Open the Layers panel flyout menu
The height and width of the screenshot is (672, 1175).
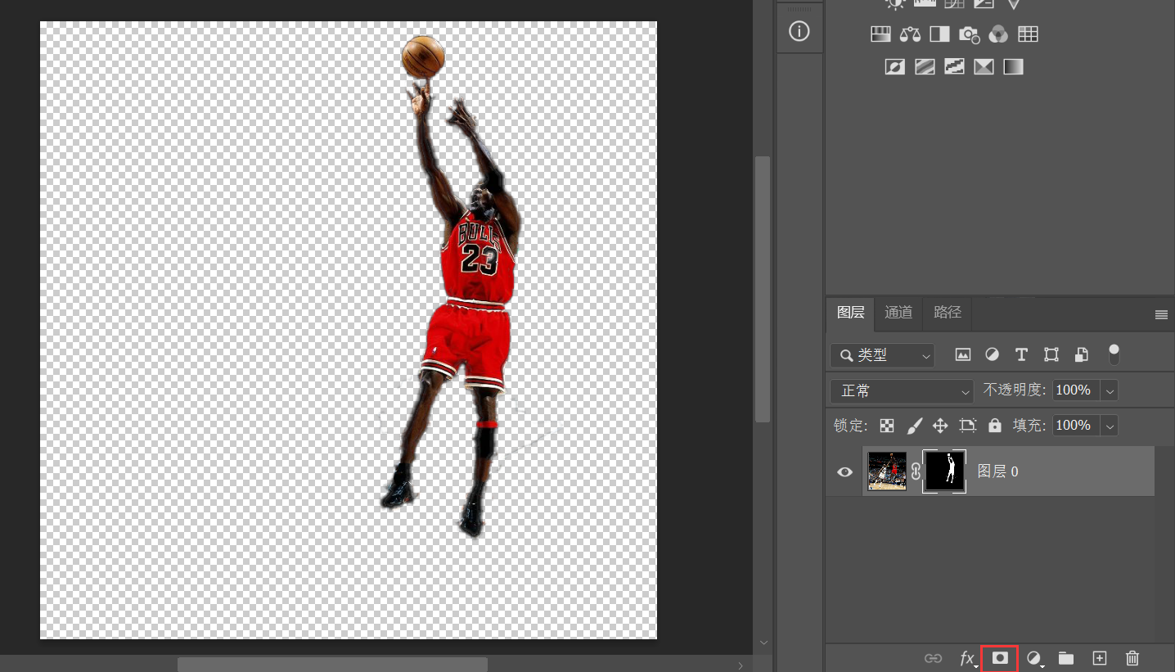(1161, 314)
